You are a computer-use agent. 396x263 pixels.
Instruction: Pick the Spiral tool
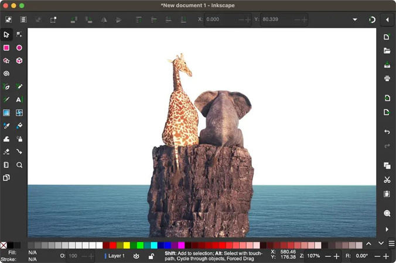[6, 74]
